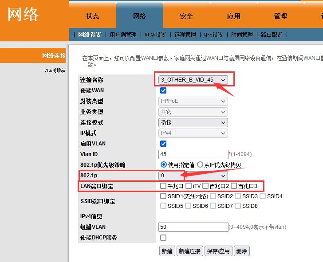The image size is (323, 262).
Task: Toggle the 使能WAN checkbox
Action: tap(163, 90)
